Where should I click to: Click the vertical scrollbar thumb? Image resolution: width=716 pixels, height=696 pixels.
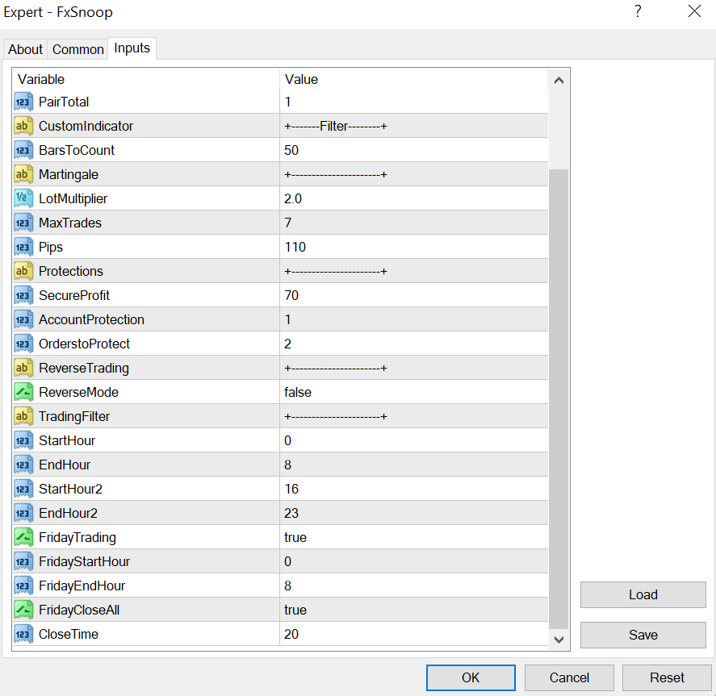(x=559, y=399)
